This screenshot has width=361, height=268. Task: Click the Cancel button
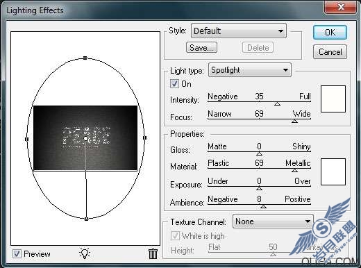click(x=330, y=52)
